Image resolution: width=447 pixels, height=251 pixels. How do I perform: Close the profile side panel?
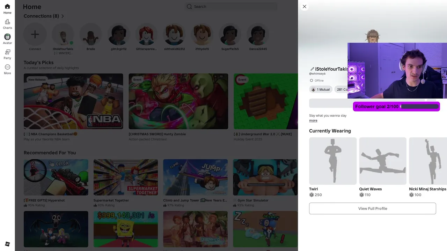pos(305,7)
